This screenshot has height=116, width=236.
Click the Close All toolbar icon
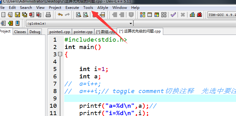click(39, 15)
